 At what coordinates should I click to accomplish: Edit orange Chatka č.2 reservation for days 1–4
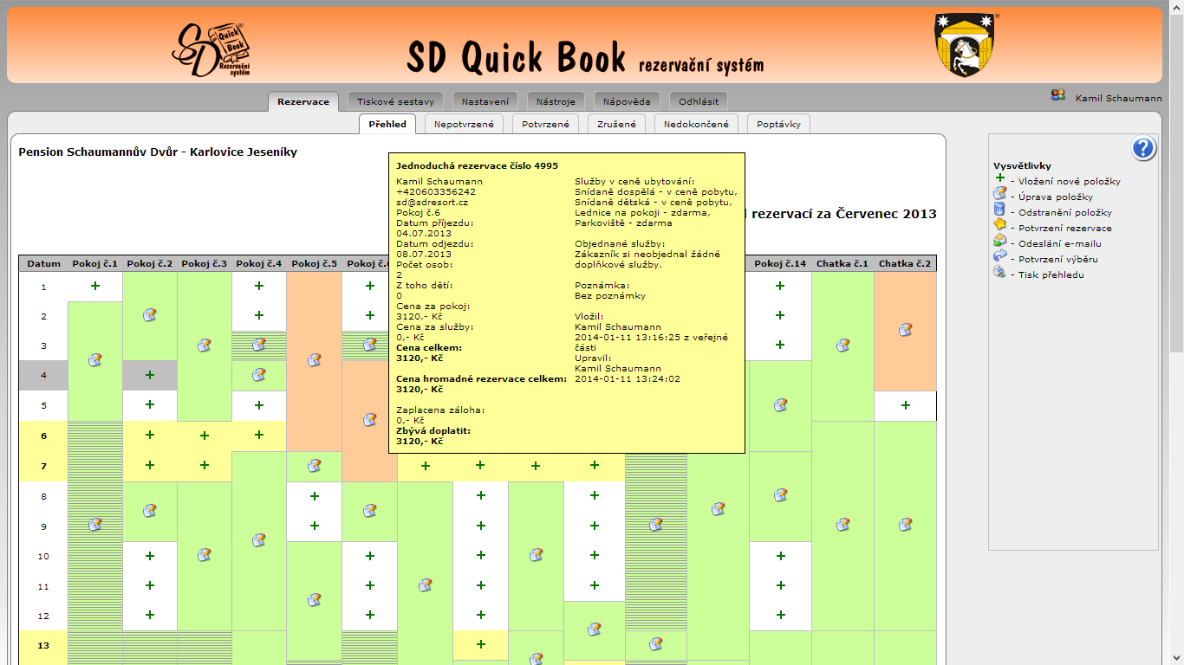click(x=906, y=330)
